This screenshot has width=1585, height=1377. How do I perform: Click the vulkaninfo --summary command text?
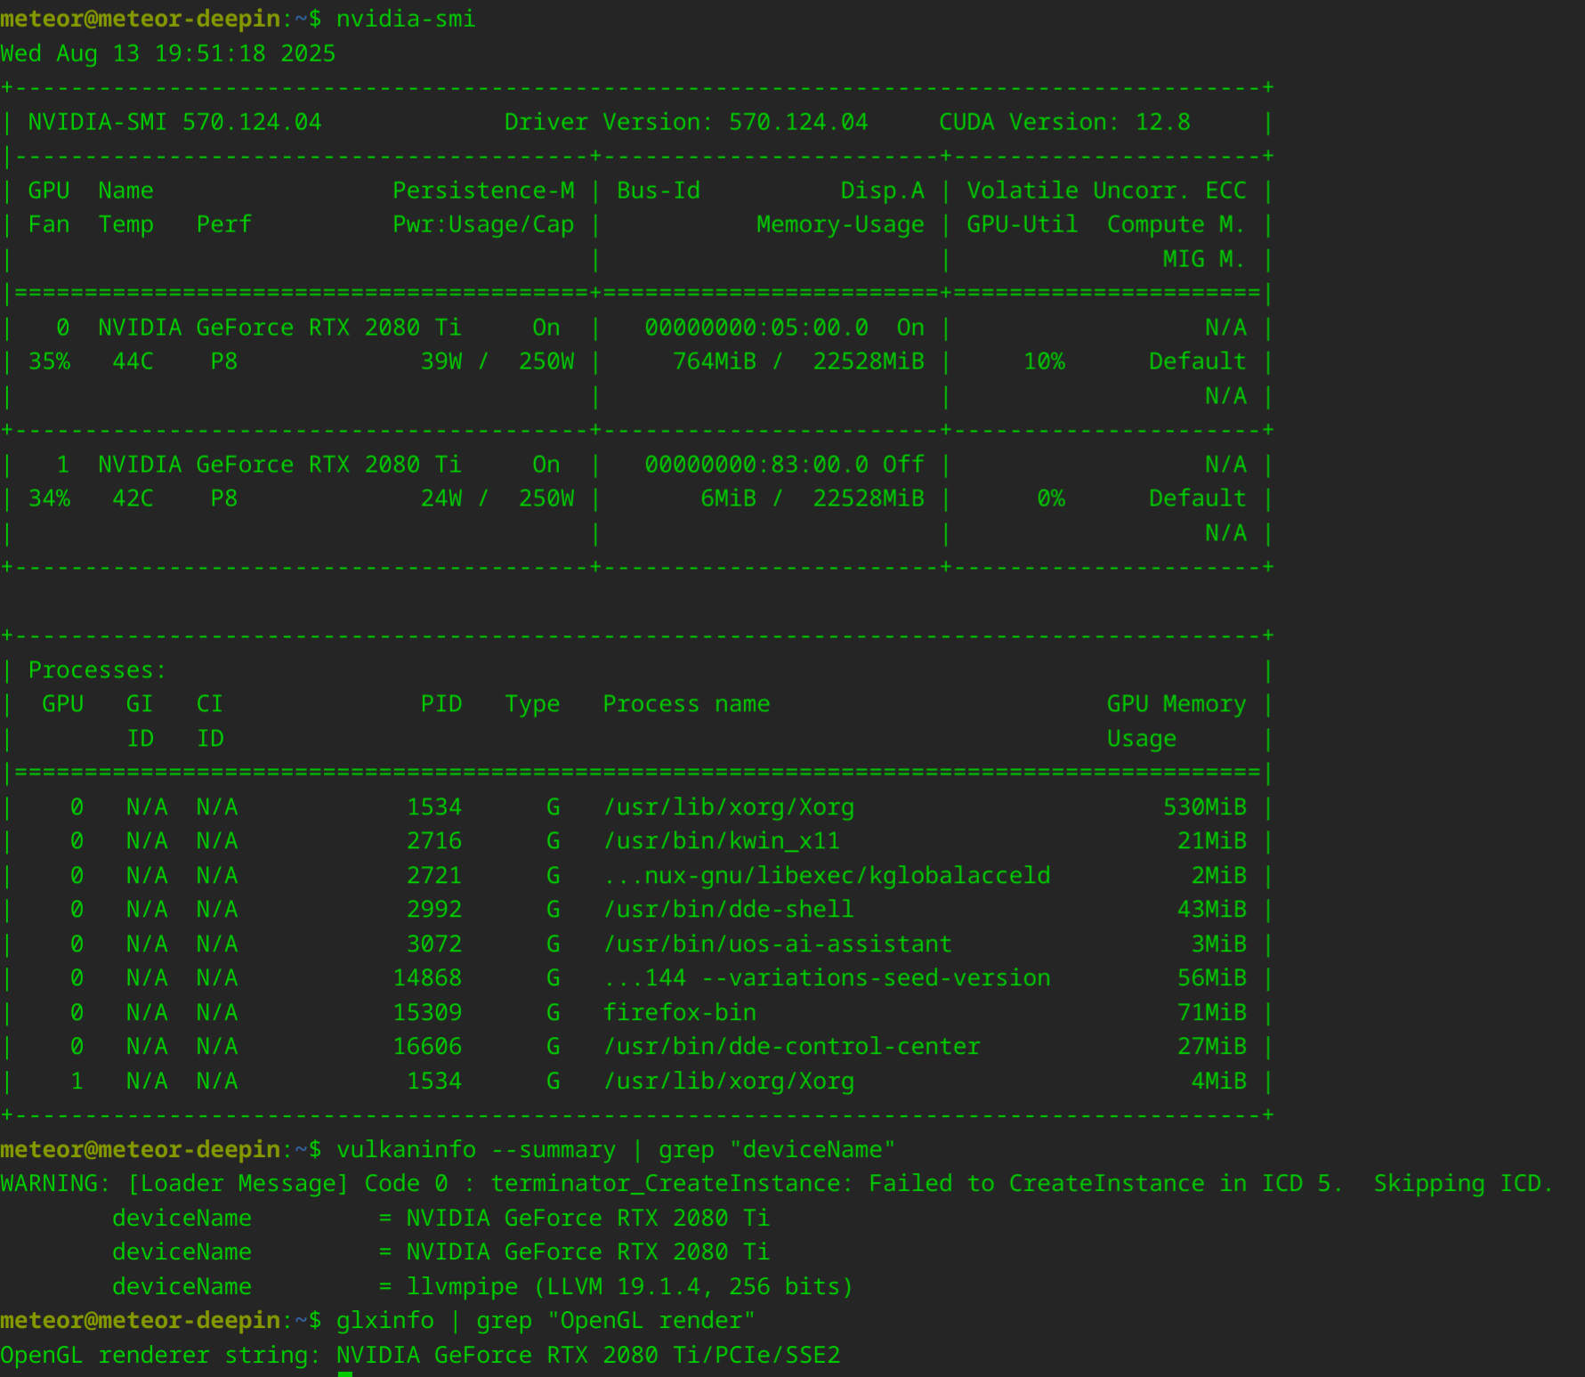click(x=616, y=1149)
